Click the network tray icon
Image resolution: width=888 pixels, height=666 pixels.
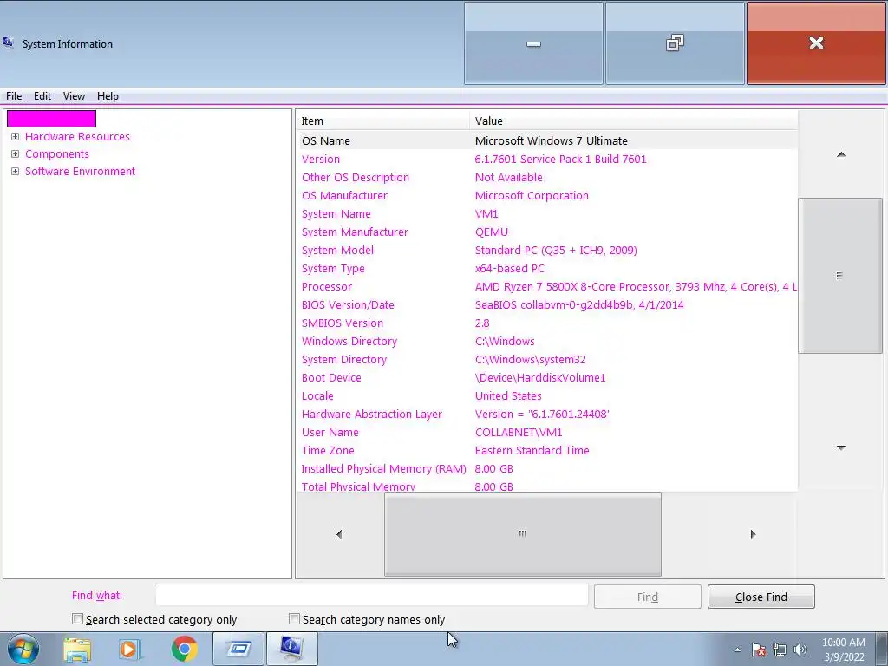click(x=780, y=650)
